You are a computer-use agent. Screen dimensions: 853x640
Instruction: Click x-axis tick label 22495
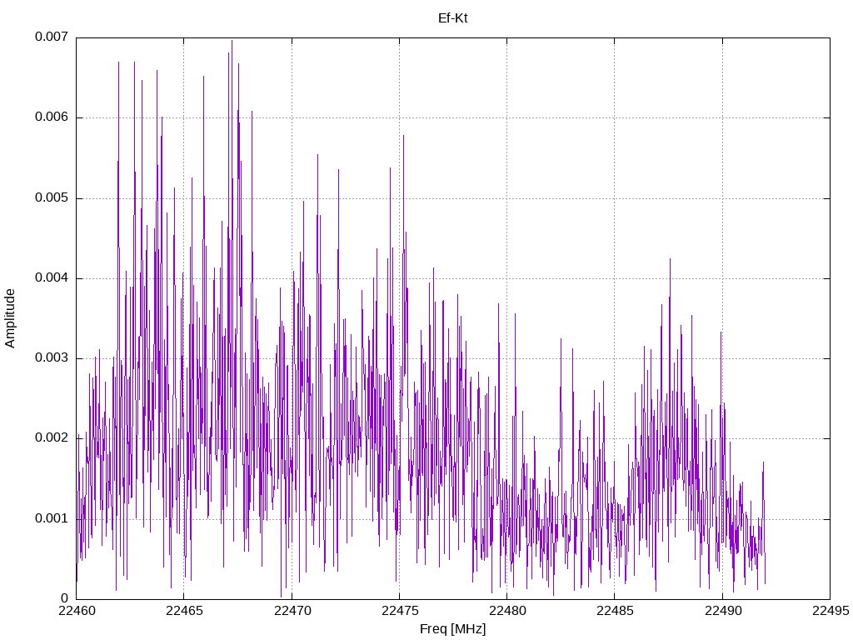[831, 611]
